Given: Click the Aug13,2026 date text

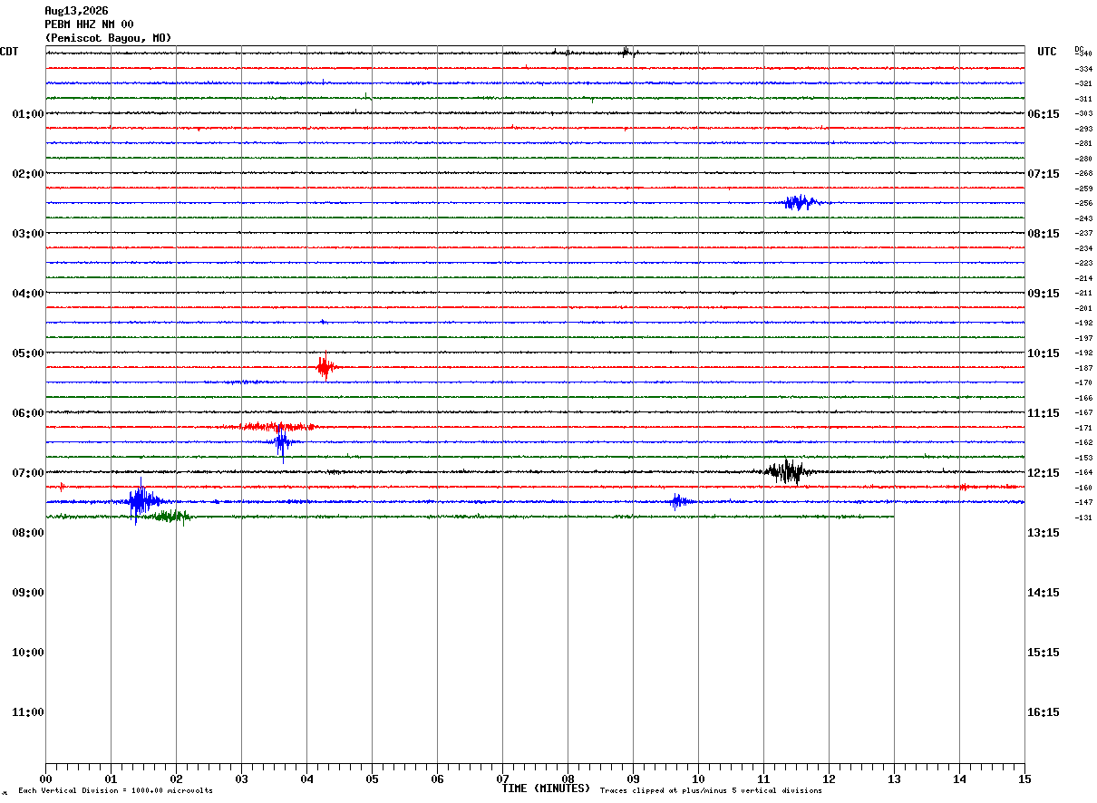Looking at the screenshot, I should tap(76, 11).
